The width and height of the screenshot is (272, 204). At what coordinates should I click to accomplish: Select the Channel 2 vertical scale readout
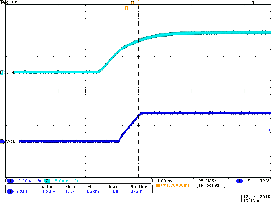point(62,181)
